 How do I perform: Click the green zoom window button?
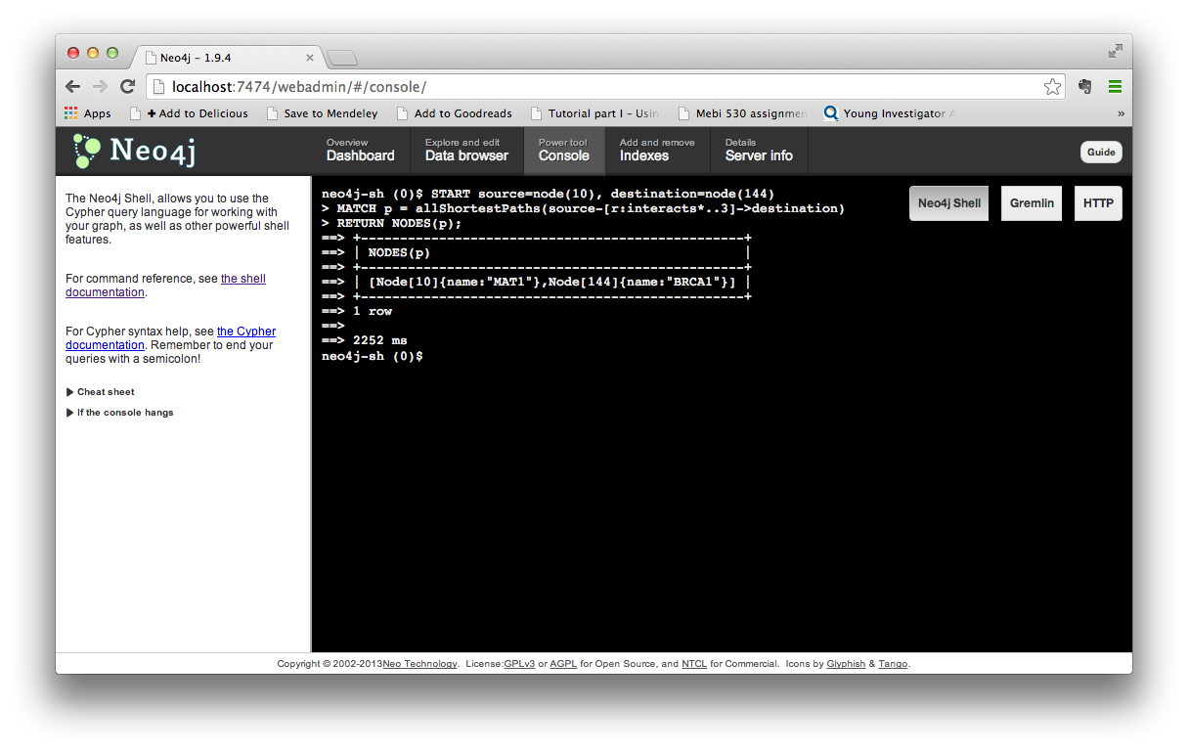click(x=112, y=53)
